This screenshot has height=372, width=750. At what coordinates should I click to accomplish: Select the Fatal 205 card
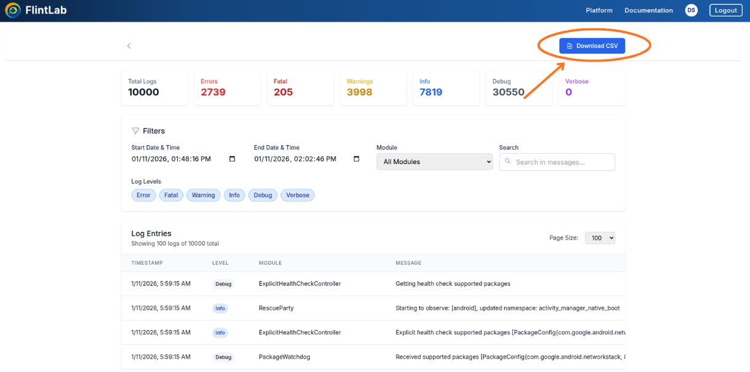300,88
